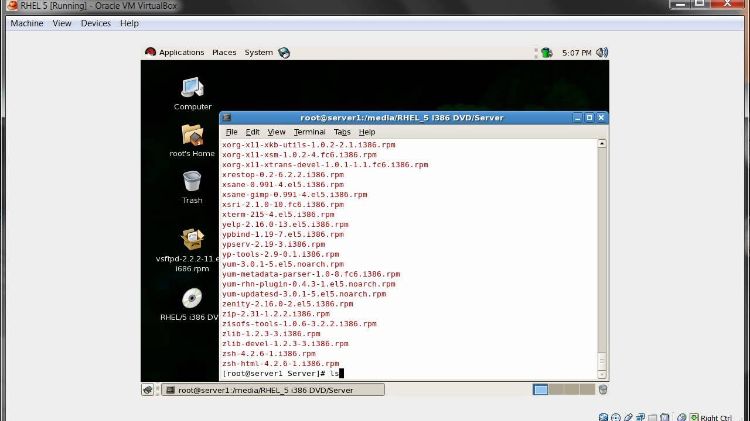Minimize the terminal window
This screenshot has width=750, height=421.
(x=578, y=118)
